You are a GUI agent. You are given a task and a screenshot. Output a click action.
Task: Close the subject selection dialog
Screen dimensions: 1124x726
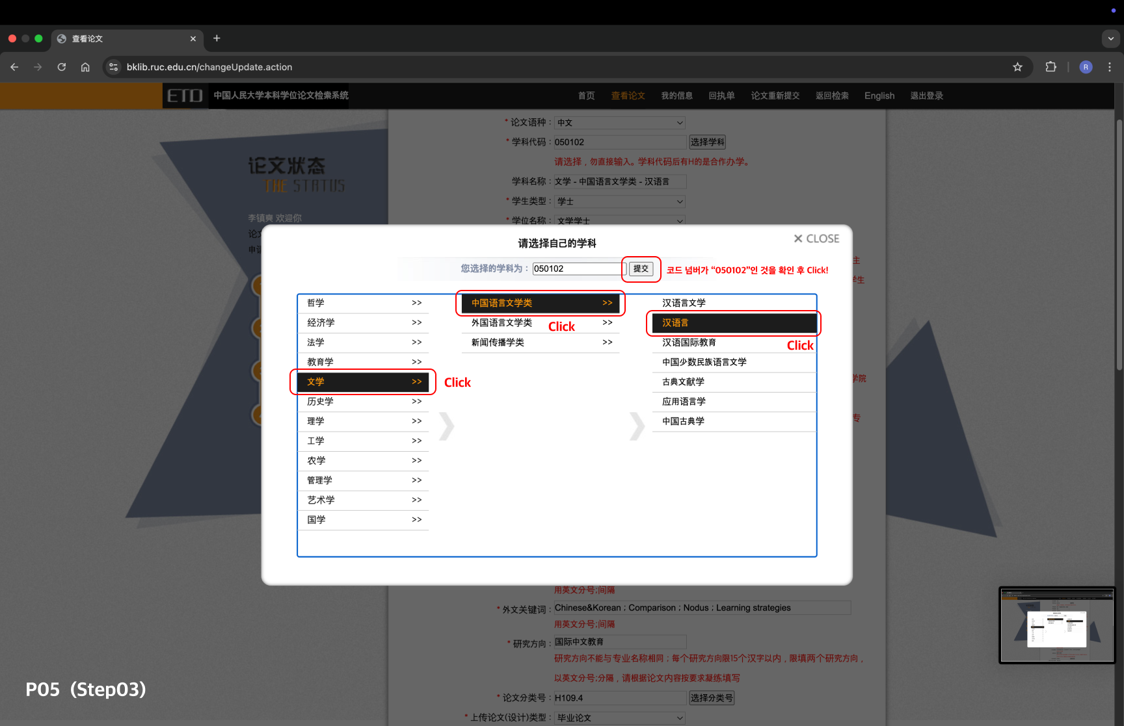click(x=816, y=239)
